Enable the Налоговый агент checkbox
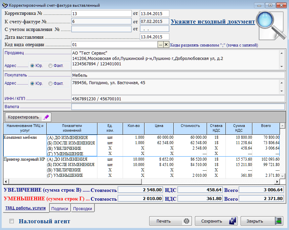 pos(12,221)
